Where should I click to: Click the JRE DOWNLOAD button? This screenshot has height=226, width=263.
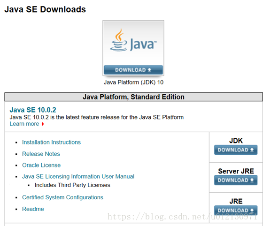click(x=236, y=210)
